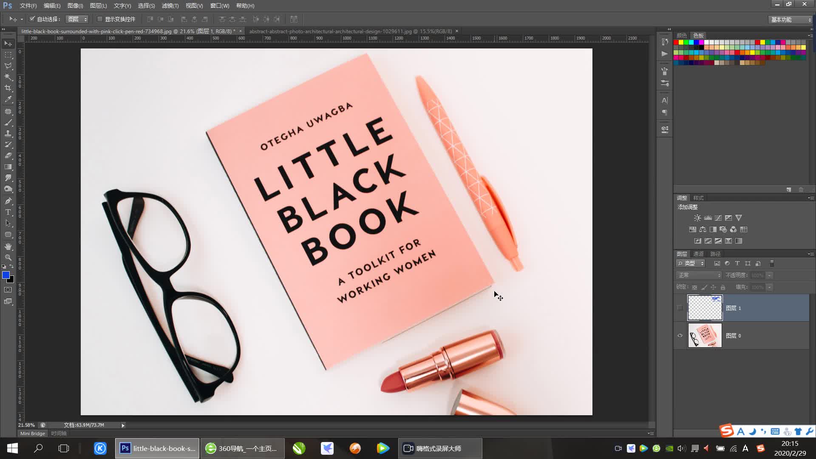This screenshot has height=459, width=816.
Task: Open the 图层 auto-select target dropdown
Action: [x=77, y=19]
